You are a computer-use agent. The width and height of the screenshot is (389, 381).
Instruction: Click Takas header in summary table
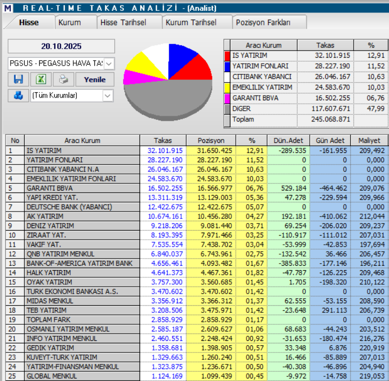coord(325,45)
